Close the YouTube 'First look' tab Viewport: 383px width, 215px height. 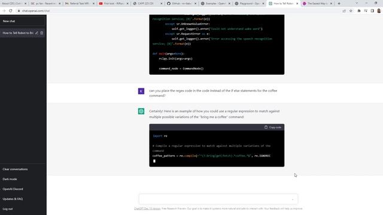(127, 4)
